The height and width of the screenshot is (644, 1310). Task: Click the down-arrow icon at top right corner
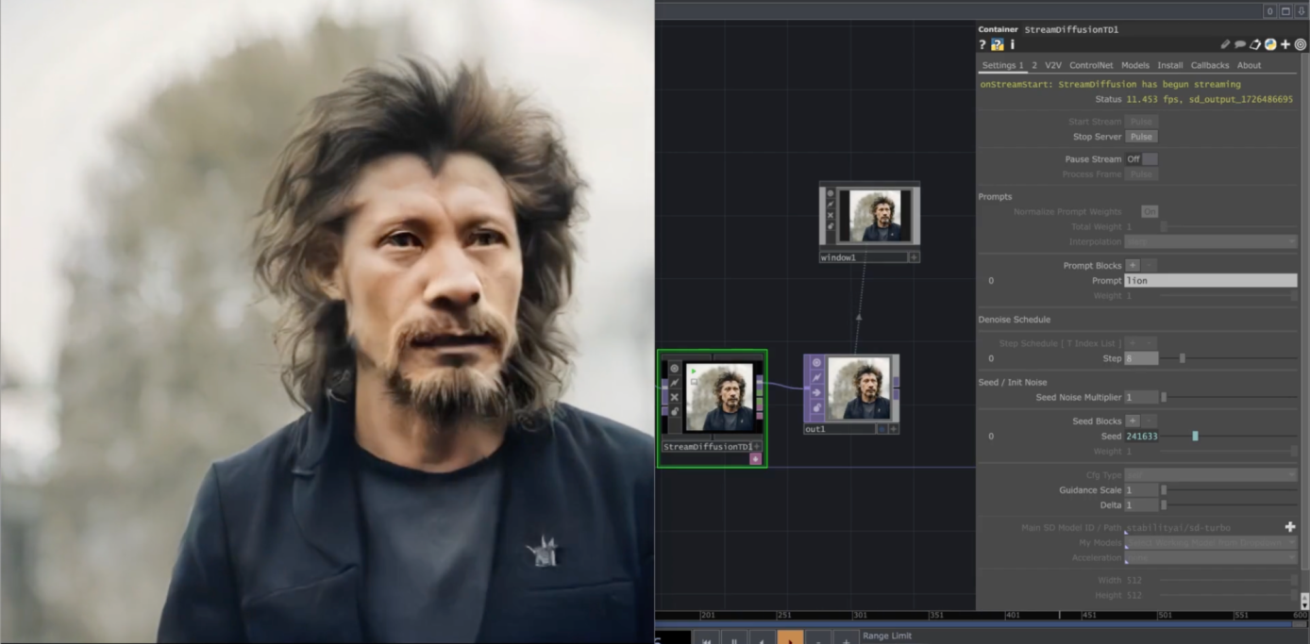(1301, 11)
